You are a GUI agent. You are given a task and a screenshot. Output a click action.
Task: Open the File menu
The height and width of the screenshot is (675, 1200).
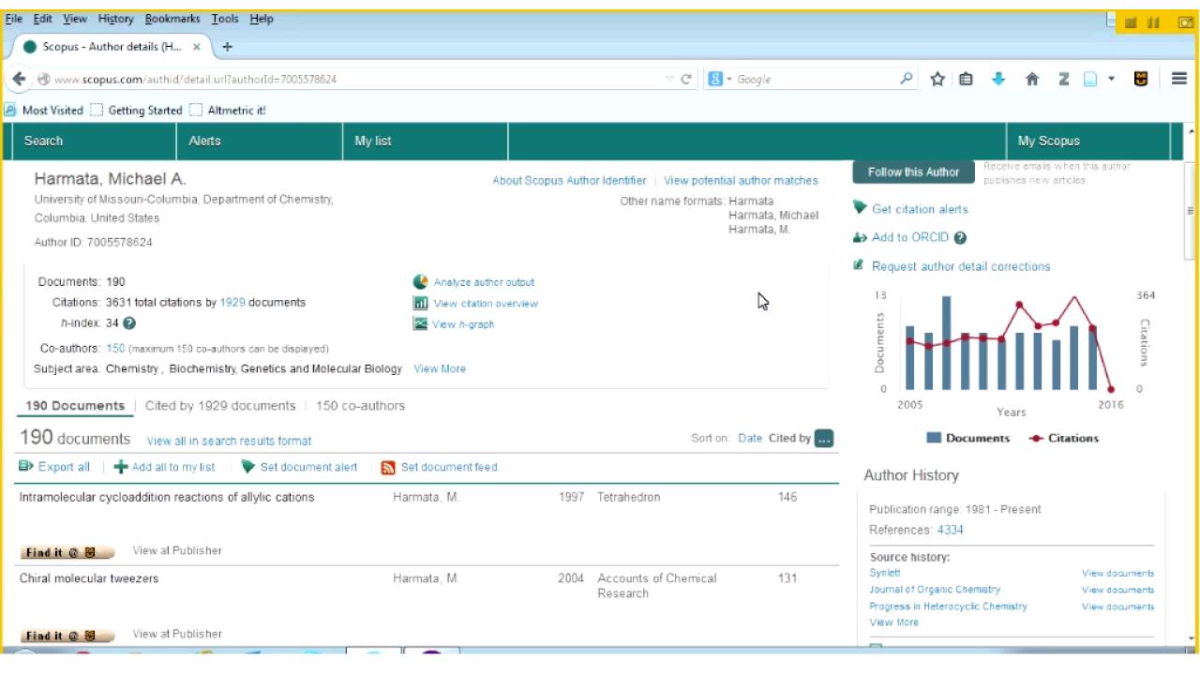point(15,19)
